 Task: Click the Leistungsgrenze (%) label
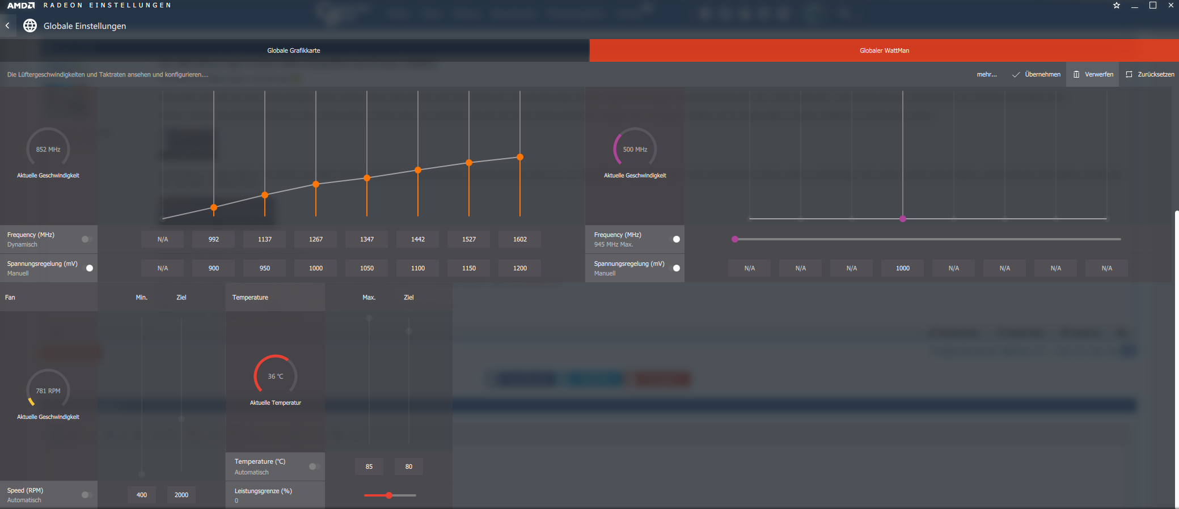coord(263,491)
